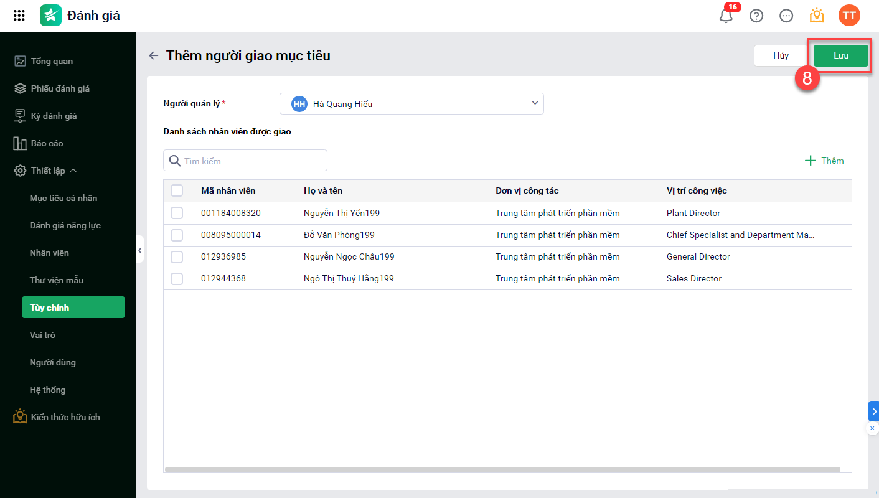Click the Chief Specialist and Department position cell

pyautogui.click(x=741, y=235)
